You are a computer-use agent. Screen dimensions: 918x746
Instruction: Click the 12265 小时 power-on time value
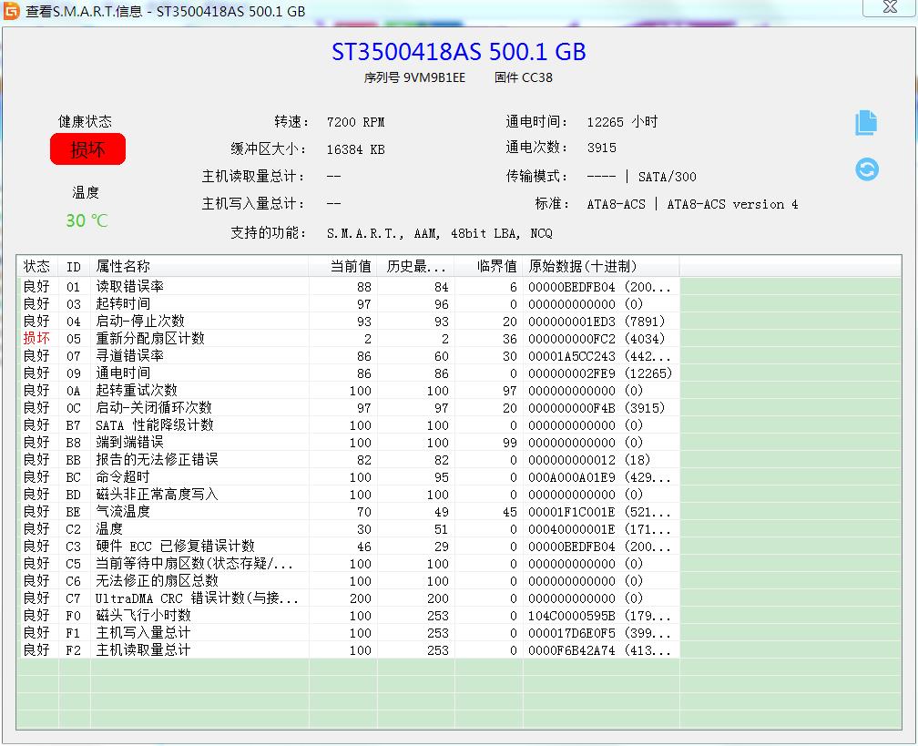pos(622,122)
